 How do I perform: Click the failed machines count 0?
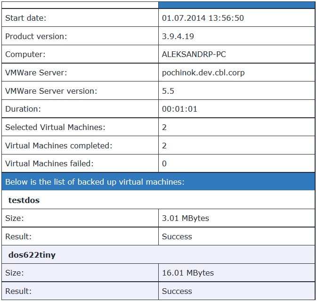coord(164,163)
